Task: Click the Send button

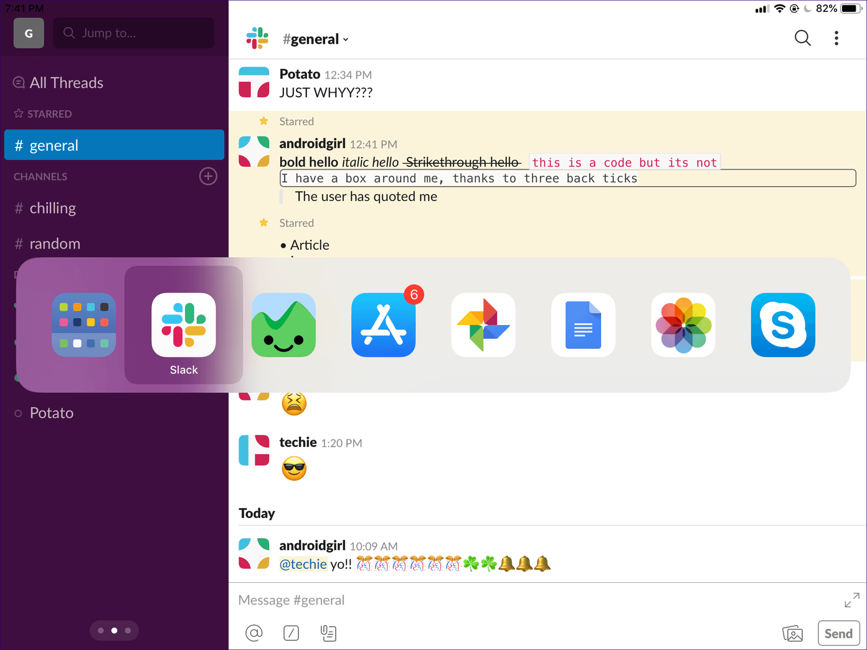Action: [x=838, y=633]
